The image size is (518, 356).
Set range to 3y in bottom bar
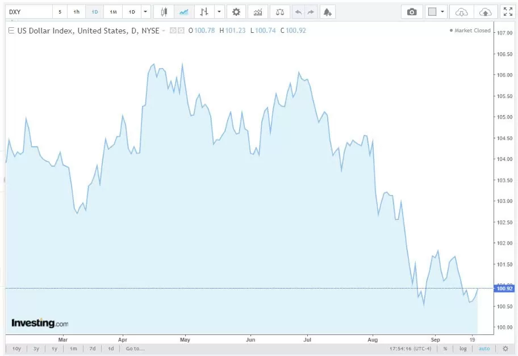(36, 349)
